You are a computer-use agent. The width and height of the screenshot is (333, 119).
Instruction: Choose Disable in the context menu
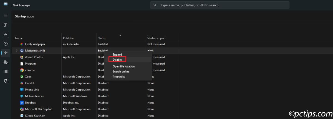click(x=117, y=59)
